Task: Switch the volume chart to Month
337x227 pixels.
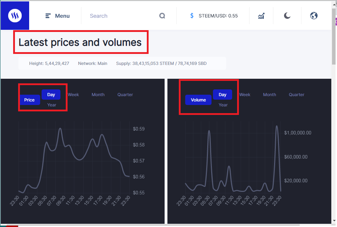Action: 269,95
